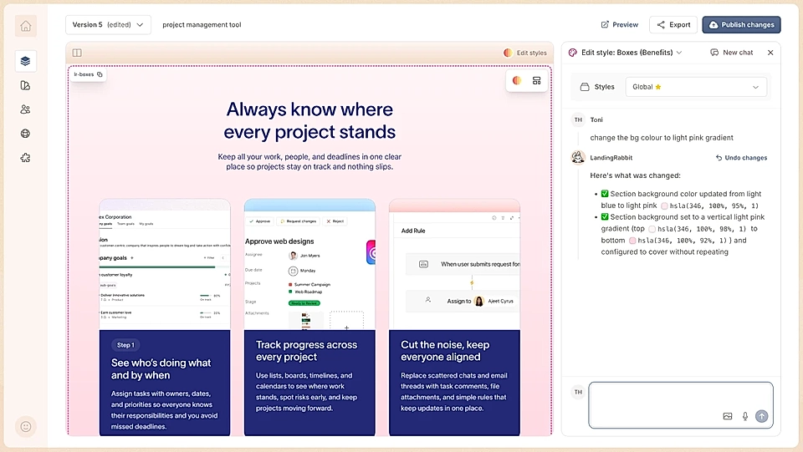Open Edit styles in canvas header

[525, 53]
